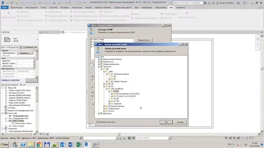The image size is (264, 148).
Task: Open the Вставить ribbon tab
Action: (65, 7)
